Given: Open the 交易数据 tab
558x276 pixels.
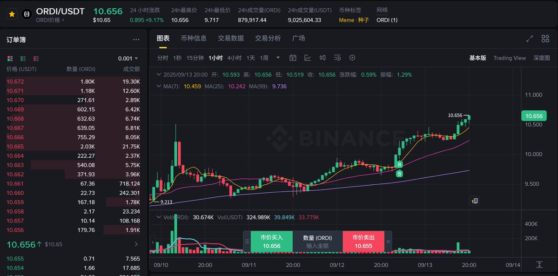Looking at the screenshot, I should 231,38.
